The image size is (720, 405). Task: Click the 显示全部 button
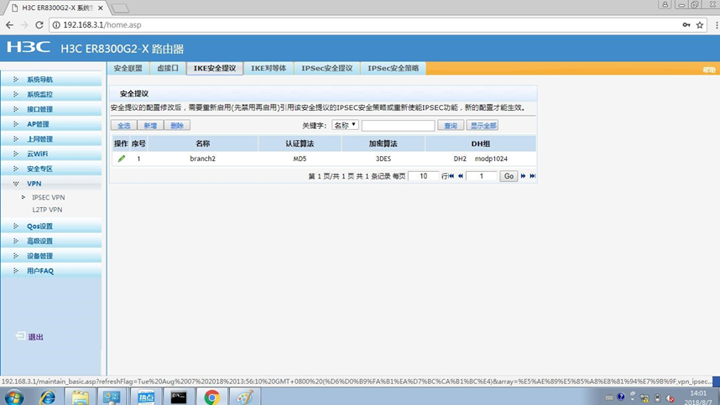click(x=483, y=125)
